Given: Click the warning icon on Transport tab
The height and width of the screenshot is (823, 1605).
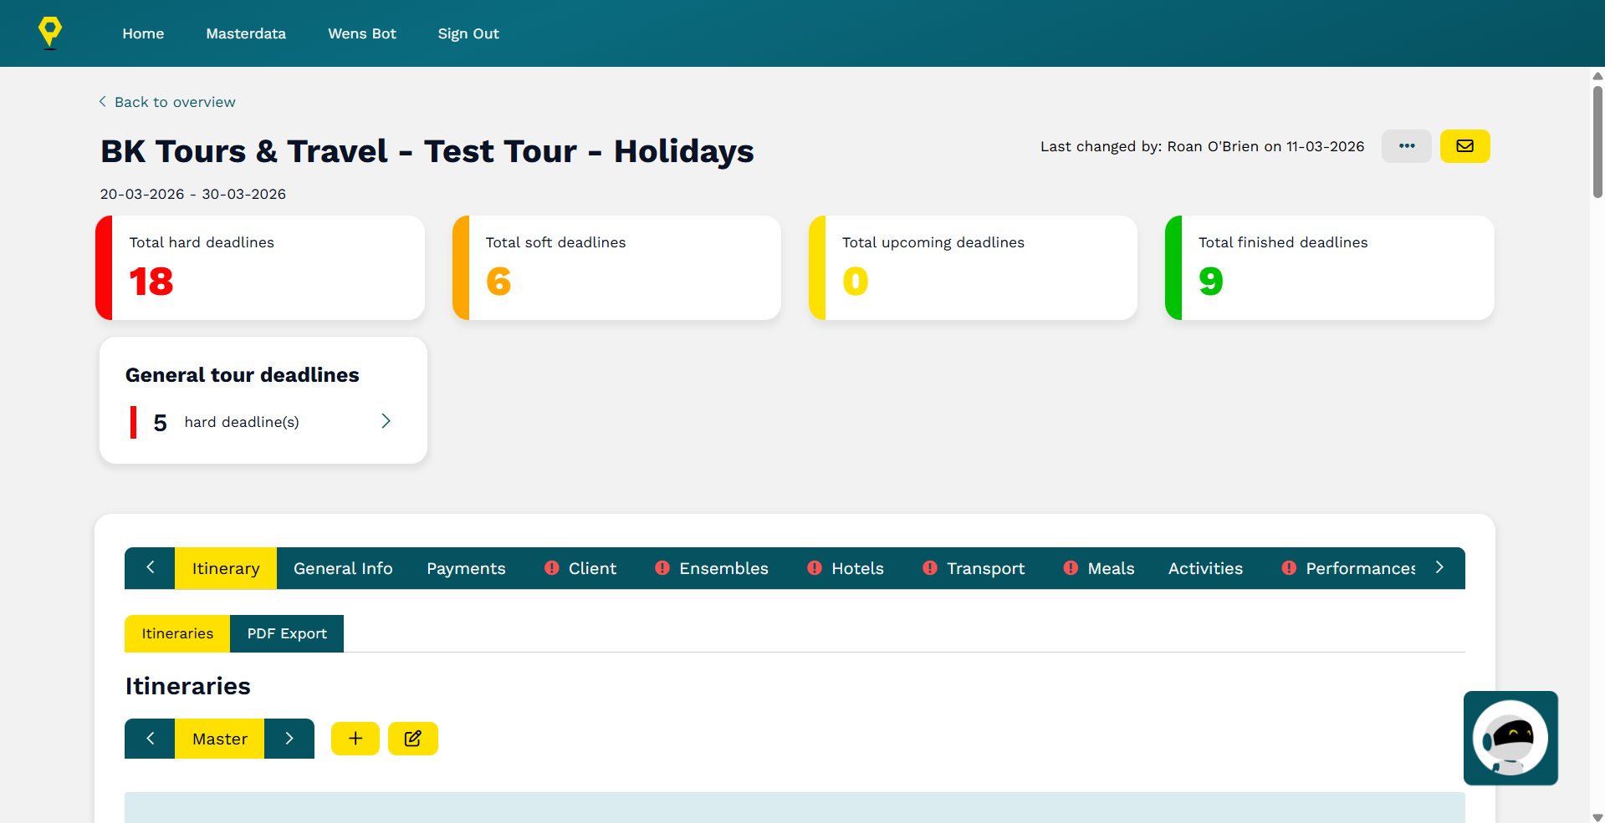Looking at the screenshot, I should [930, 568].
